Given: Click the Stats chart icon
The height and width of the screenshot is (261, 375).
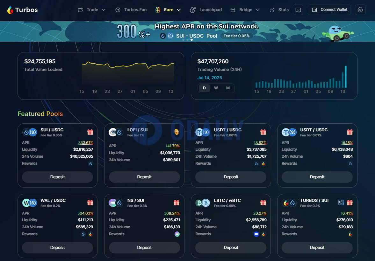Looking at the screenshot, I should [x=272, y=10].
